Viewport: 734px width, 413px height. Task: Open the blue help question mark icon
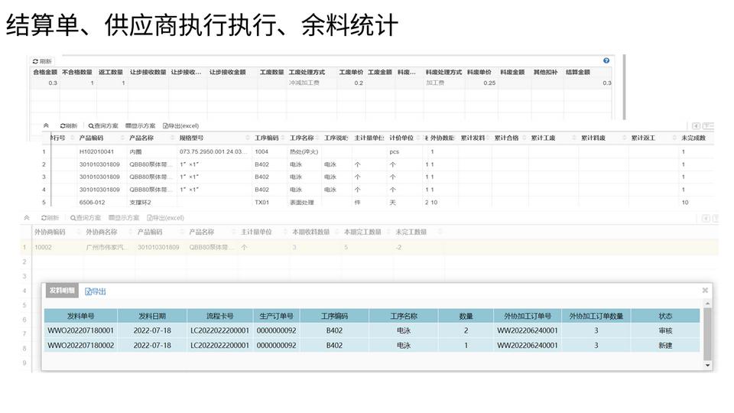(x=606, y=60)
